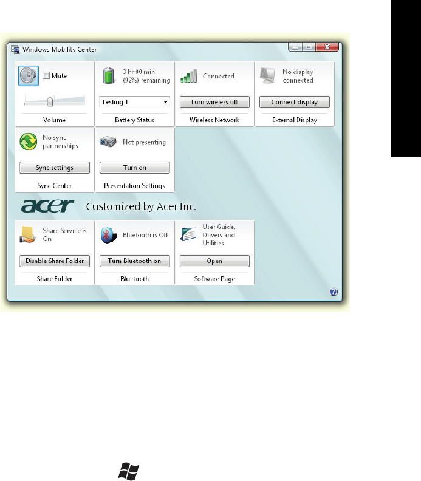Click the 'External Display' label
Image resolution: width=421 pixels, height=481 pixels.
pos(295,120)
